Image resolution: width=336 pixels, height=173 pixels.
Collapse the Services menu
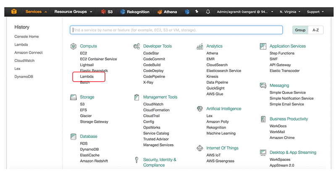click(36, 12)
